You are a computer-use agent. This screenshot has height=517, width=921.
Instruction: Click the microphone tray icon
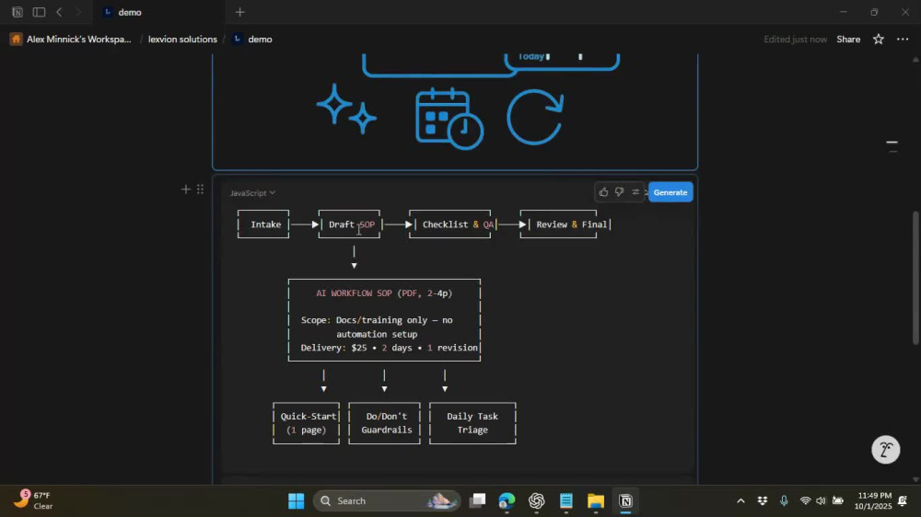click(784, 500)
